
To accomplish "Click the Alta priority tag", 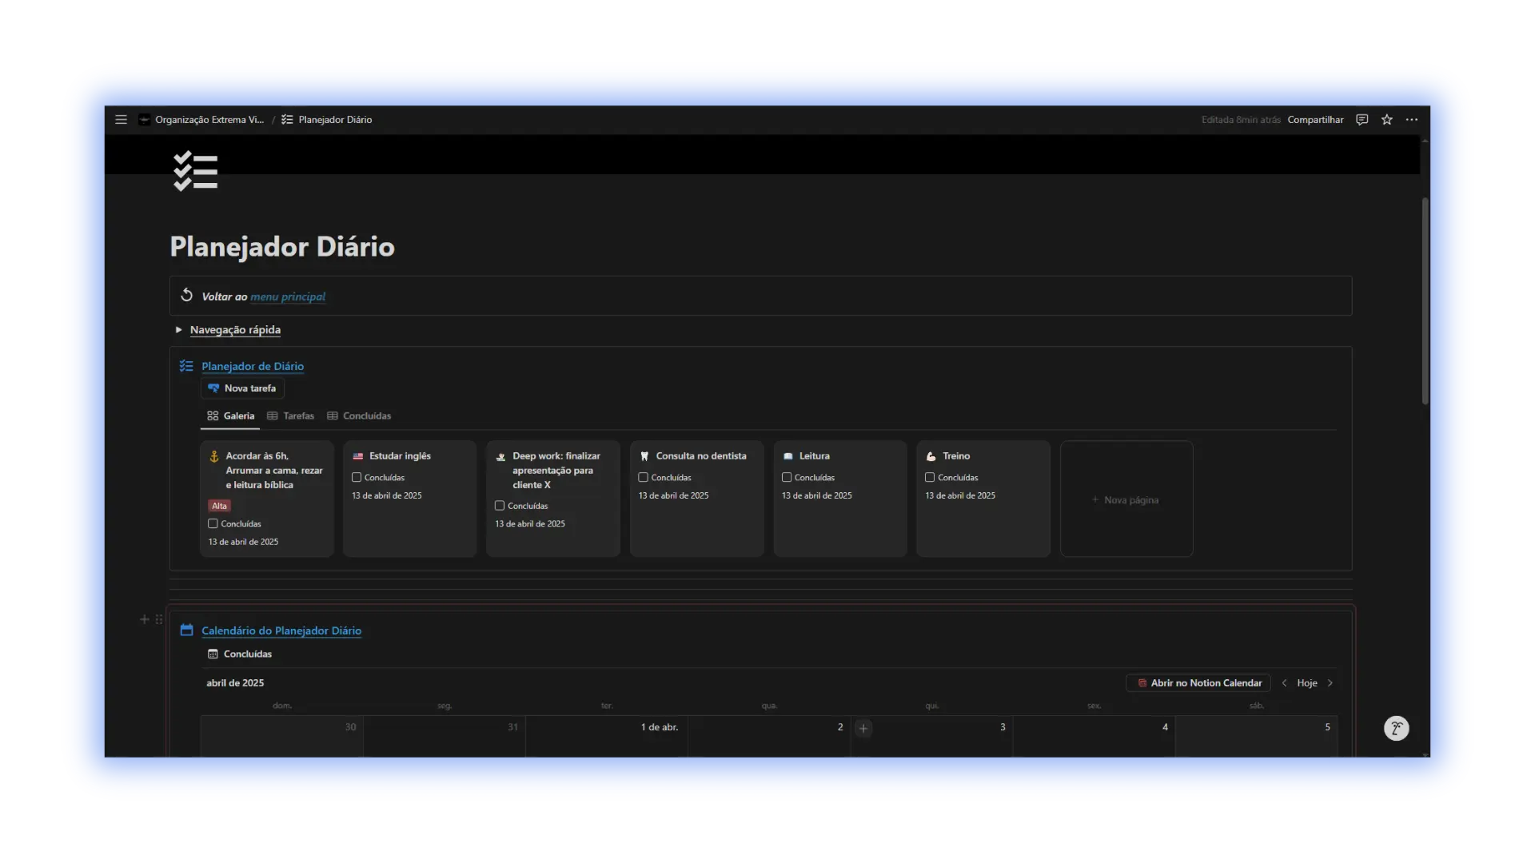I will click(x=219, y=506).
